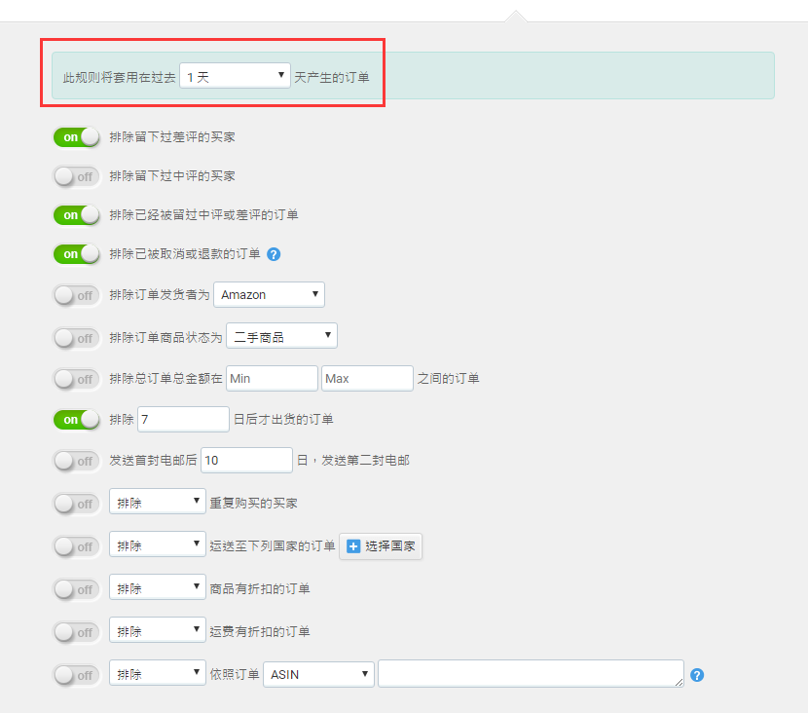Open 排除 dropdown for 商品有折扣的订单

click(x=157, y=588)
